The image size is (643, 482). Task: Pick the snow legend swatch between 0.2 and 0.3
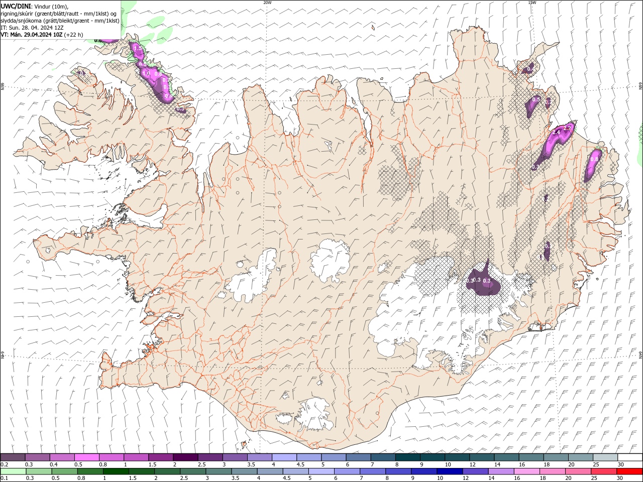coord(13,457)
